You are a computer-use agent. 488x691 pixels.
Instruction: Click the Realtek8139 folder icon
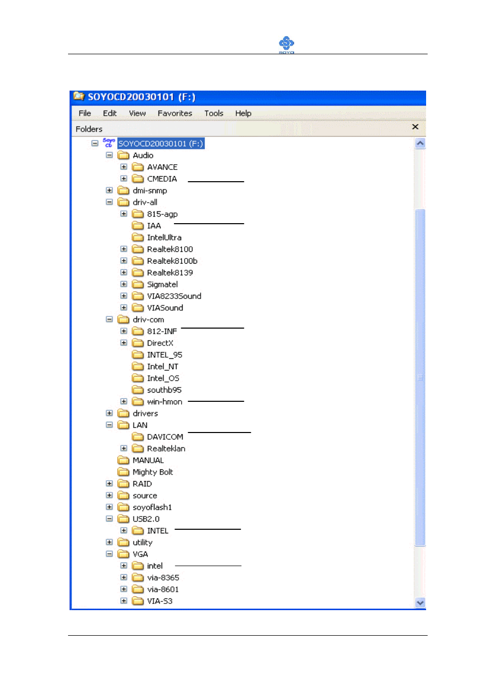tap(138, 273)
